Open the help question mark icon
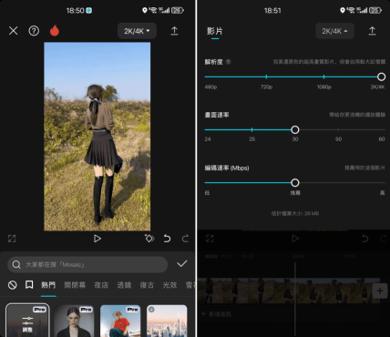390x337 pixels. [34, 31]
